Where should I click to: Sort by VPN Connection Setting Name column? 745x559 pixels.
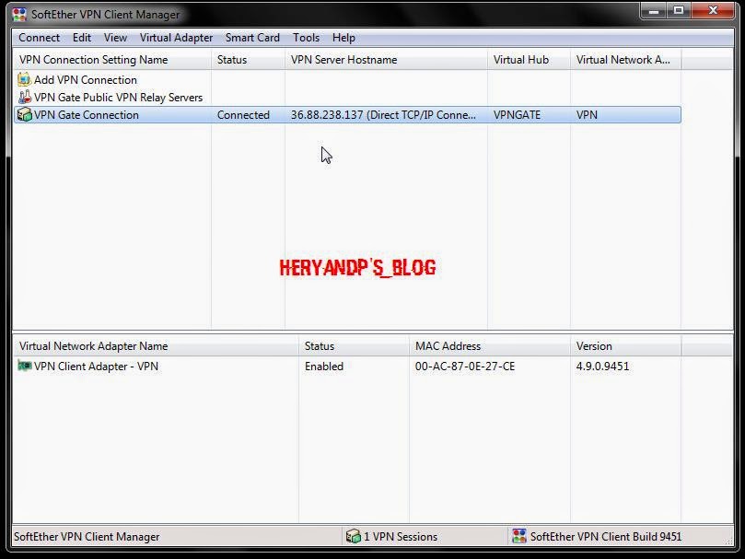click(x=112, y=60)
